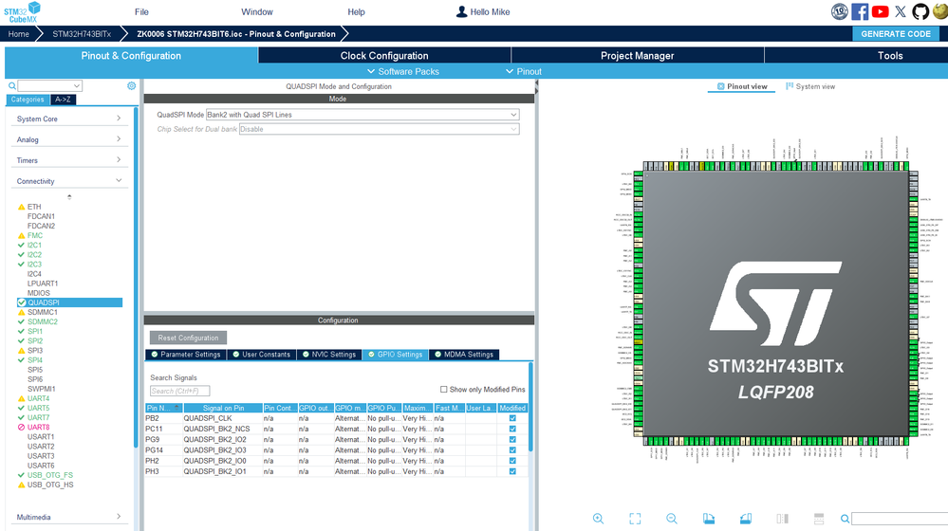
Task: Click the categories list vertical scrollbar
Action: [x=136, y=278]
